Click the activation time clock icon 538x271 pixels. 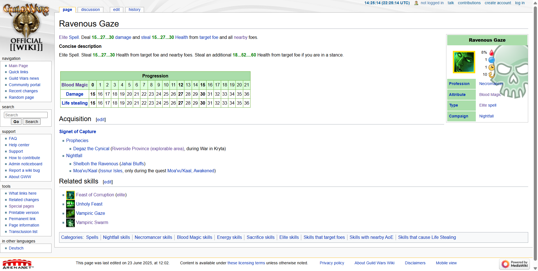click(491, 67)
